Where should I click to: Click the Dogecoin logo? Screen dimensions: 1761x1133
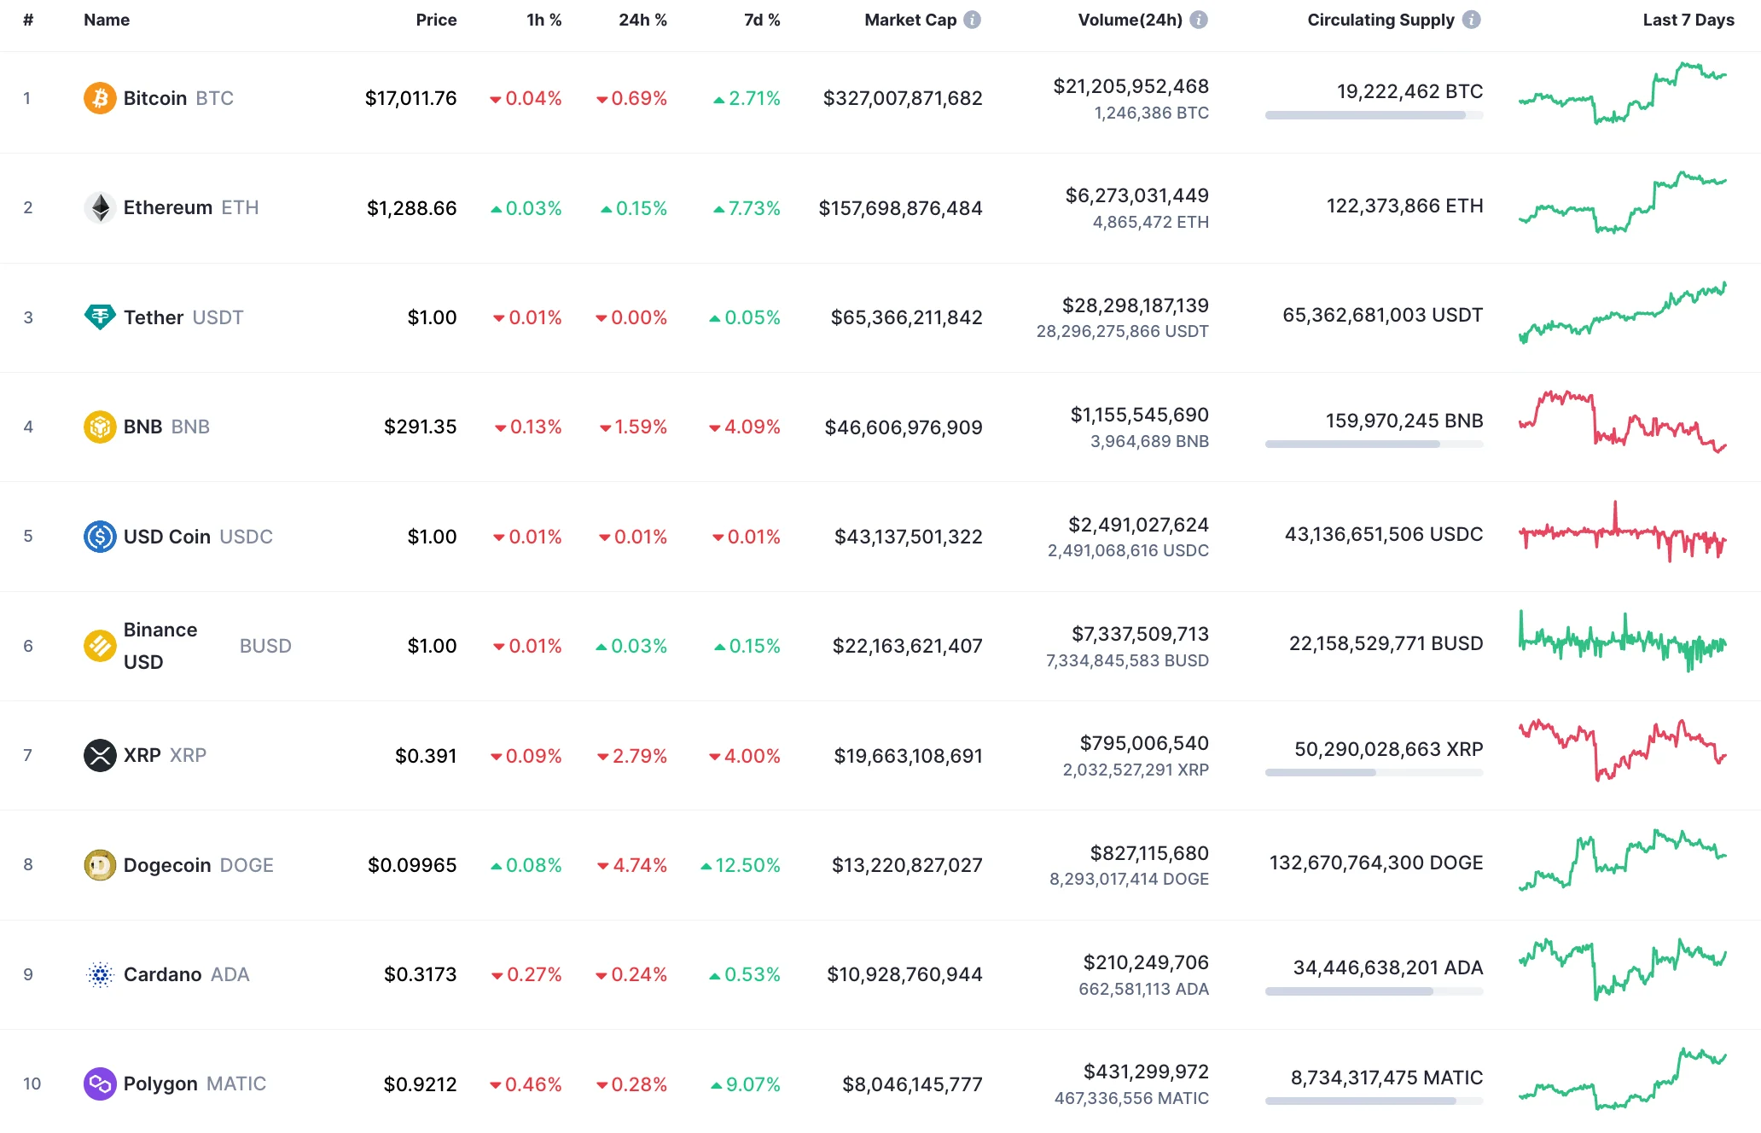tap(100, 864)
